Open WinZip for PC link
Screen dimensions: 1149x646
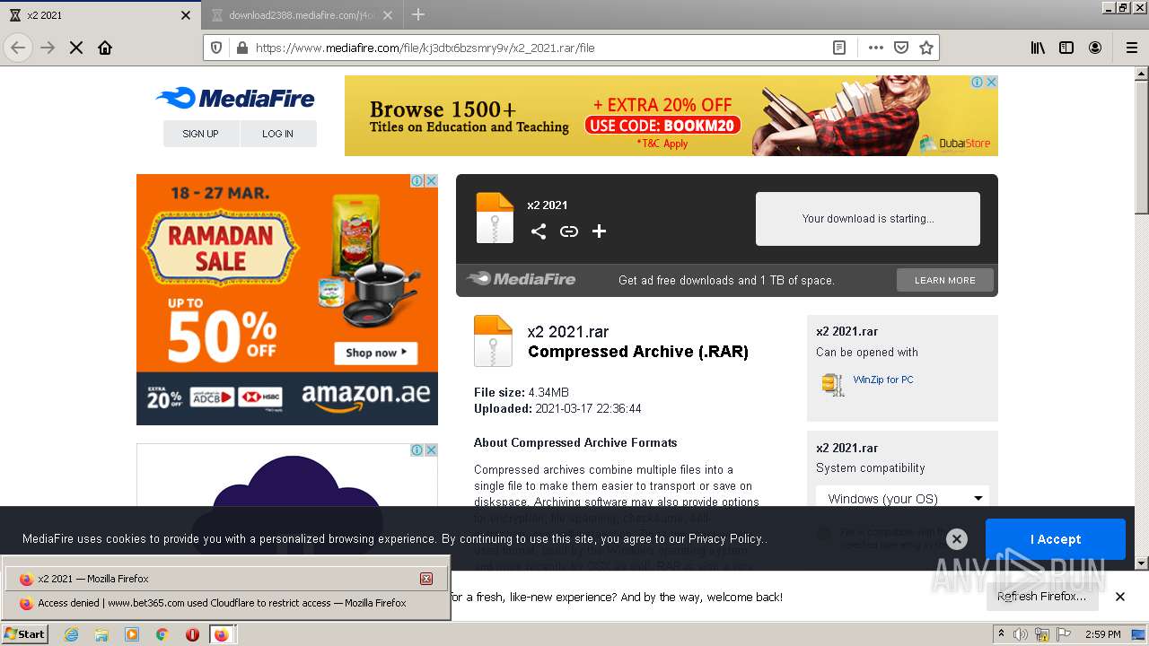click(883, 380)
